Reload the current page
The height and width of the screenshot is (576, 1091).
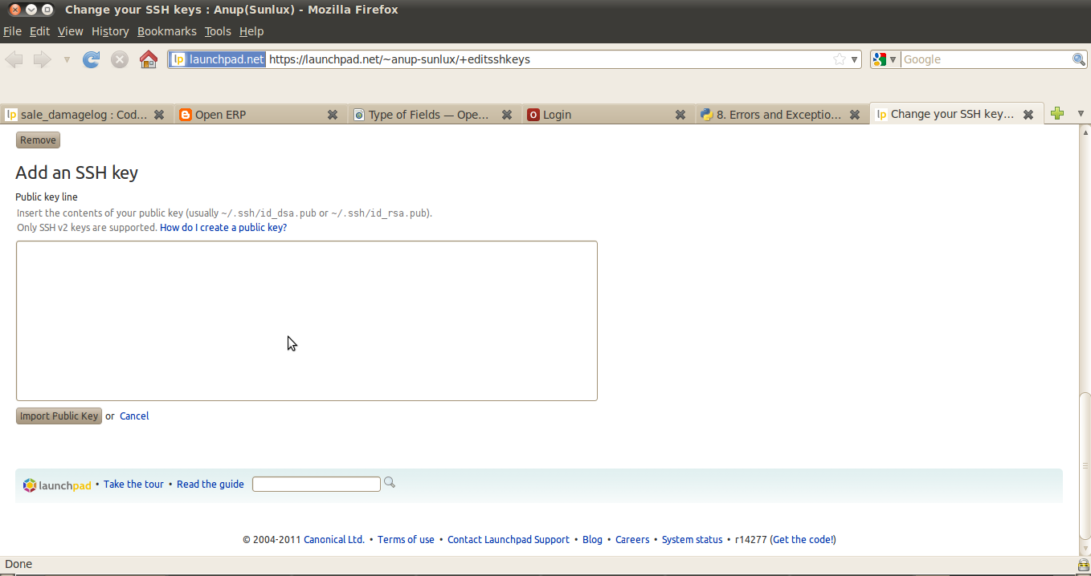[x=91, y=59]
